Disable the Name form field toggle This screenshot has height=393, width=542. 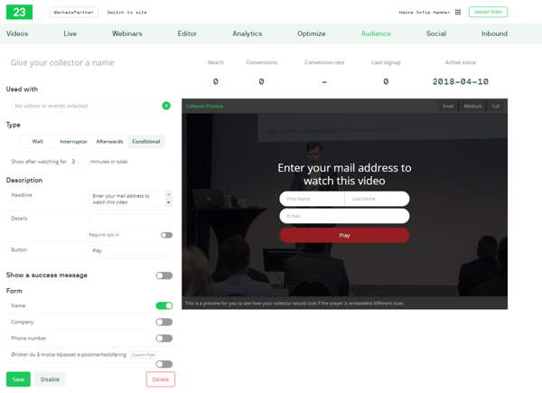click(x=164, y=306)
